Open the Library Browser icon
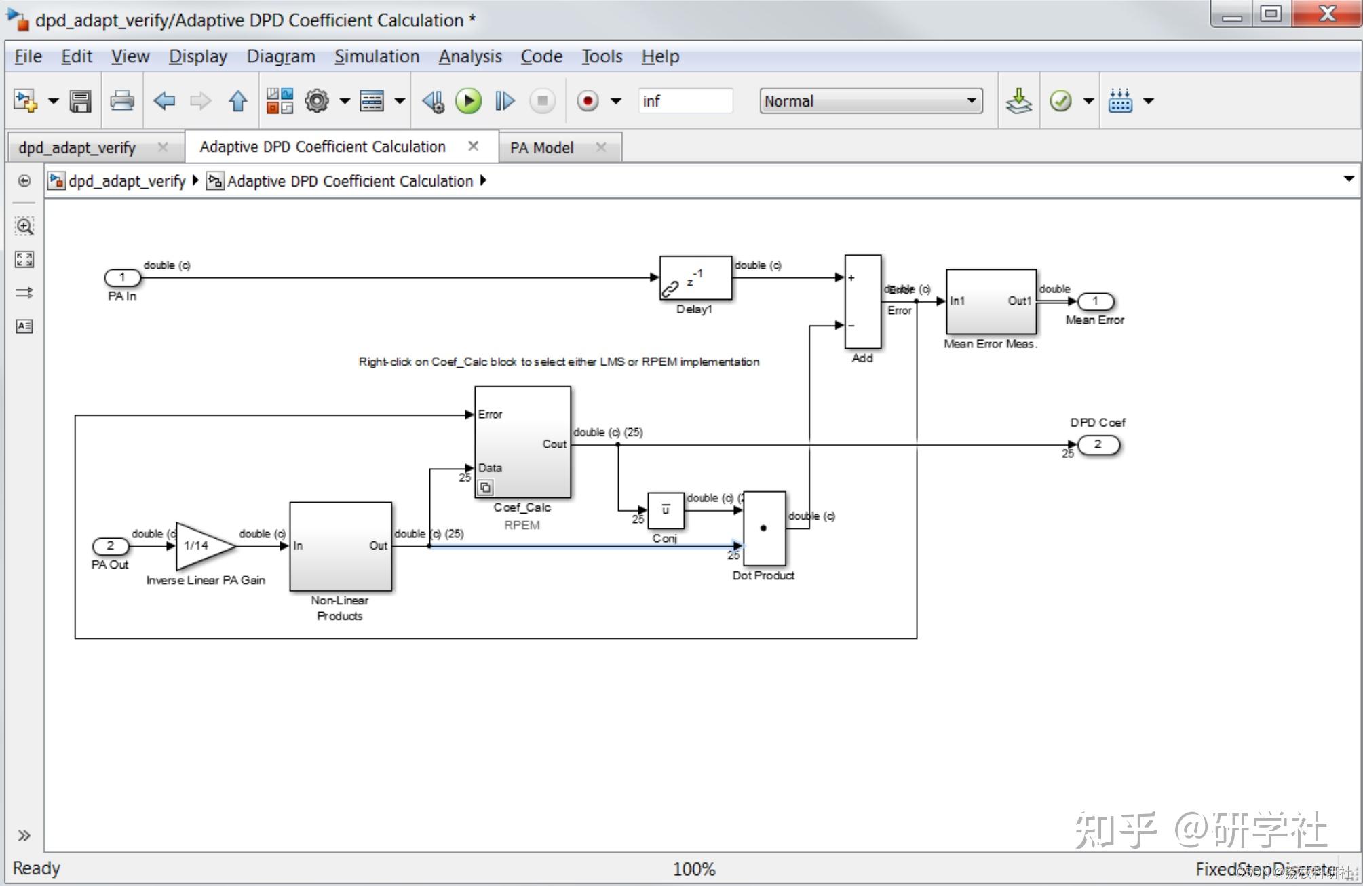 coord(280,101)
